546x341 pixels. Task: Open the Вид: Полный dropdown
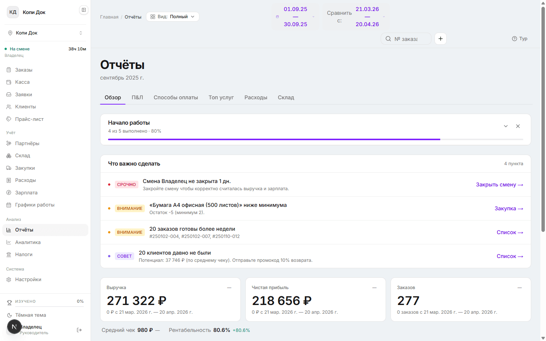(x=173, y=17)
